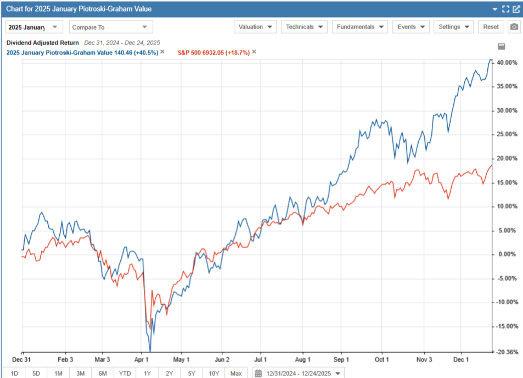Select the 1Y time range
The height and width of the screenshot is (378, 523).
(x=147, y=373)
